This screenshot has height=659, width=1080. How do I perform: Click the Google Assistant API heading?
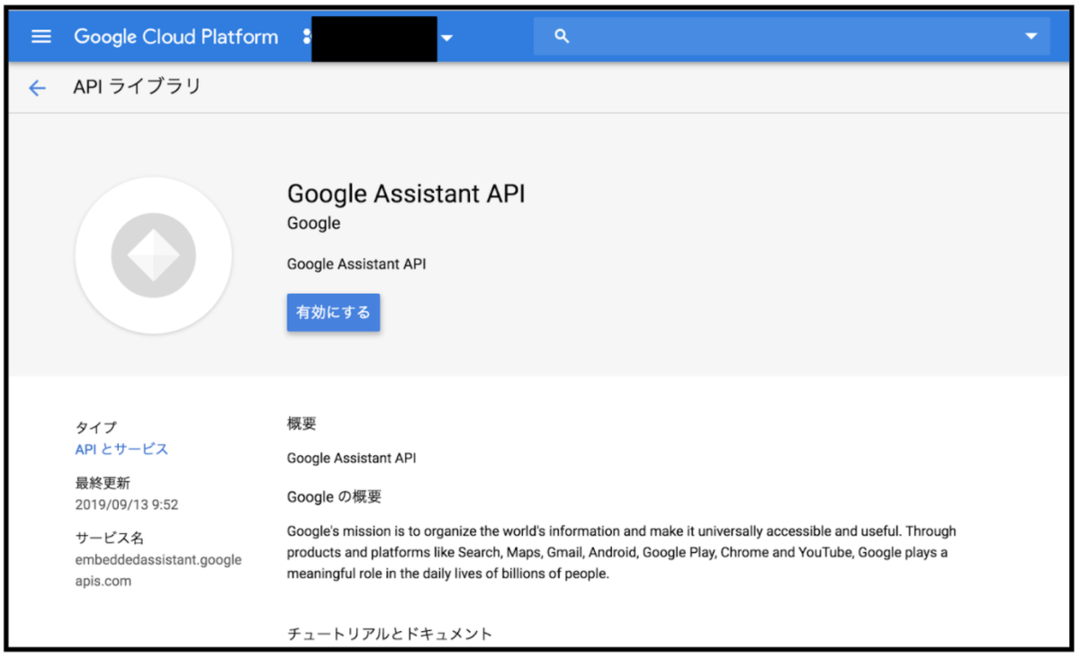[406, 194]
